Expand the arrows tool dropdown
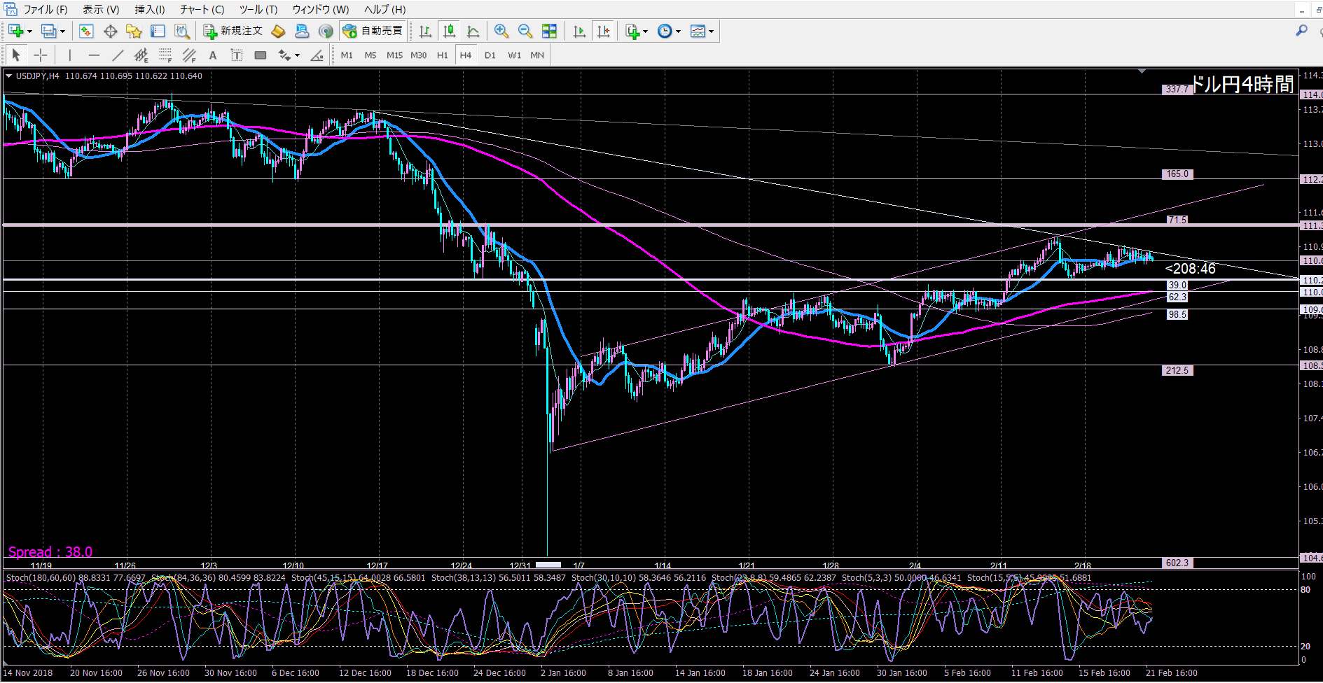Viewport: 1323px width, 683px height. click(297, 55)
